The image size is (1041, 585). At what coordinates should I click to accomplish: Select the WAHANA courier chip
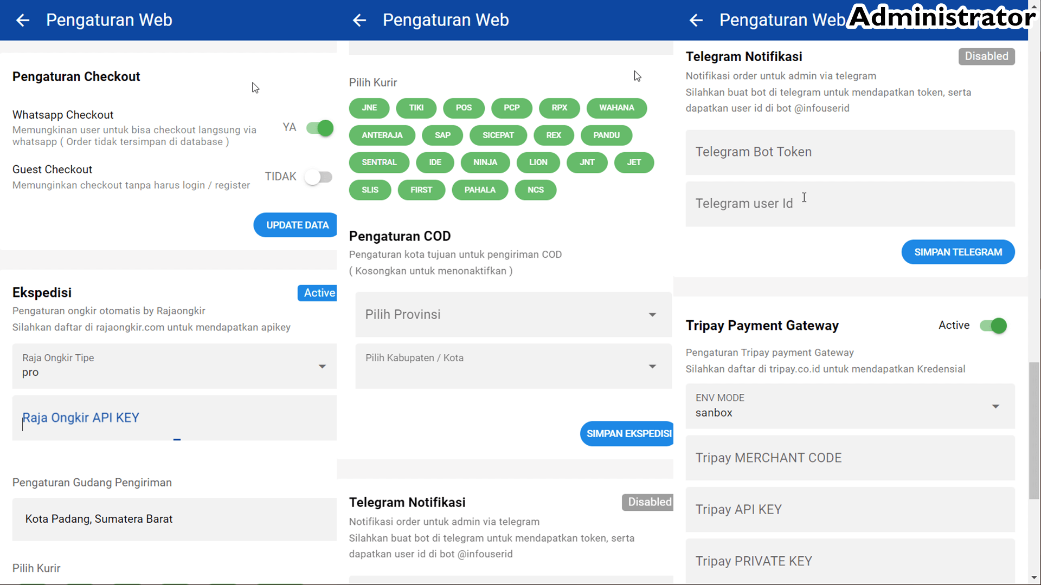[616, 108]
